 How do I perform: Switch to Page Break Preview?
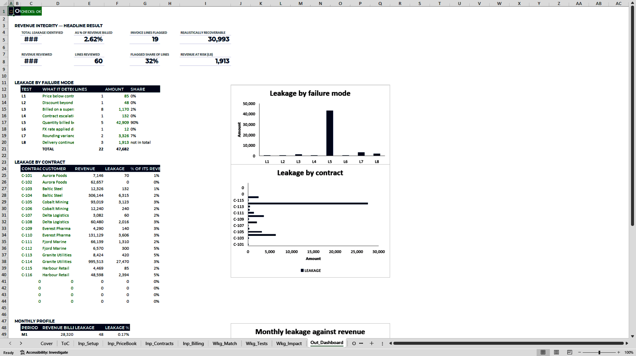pos(569,352)
